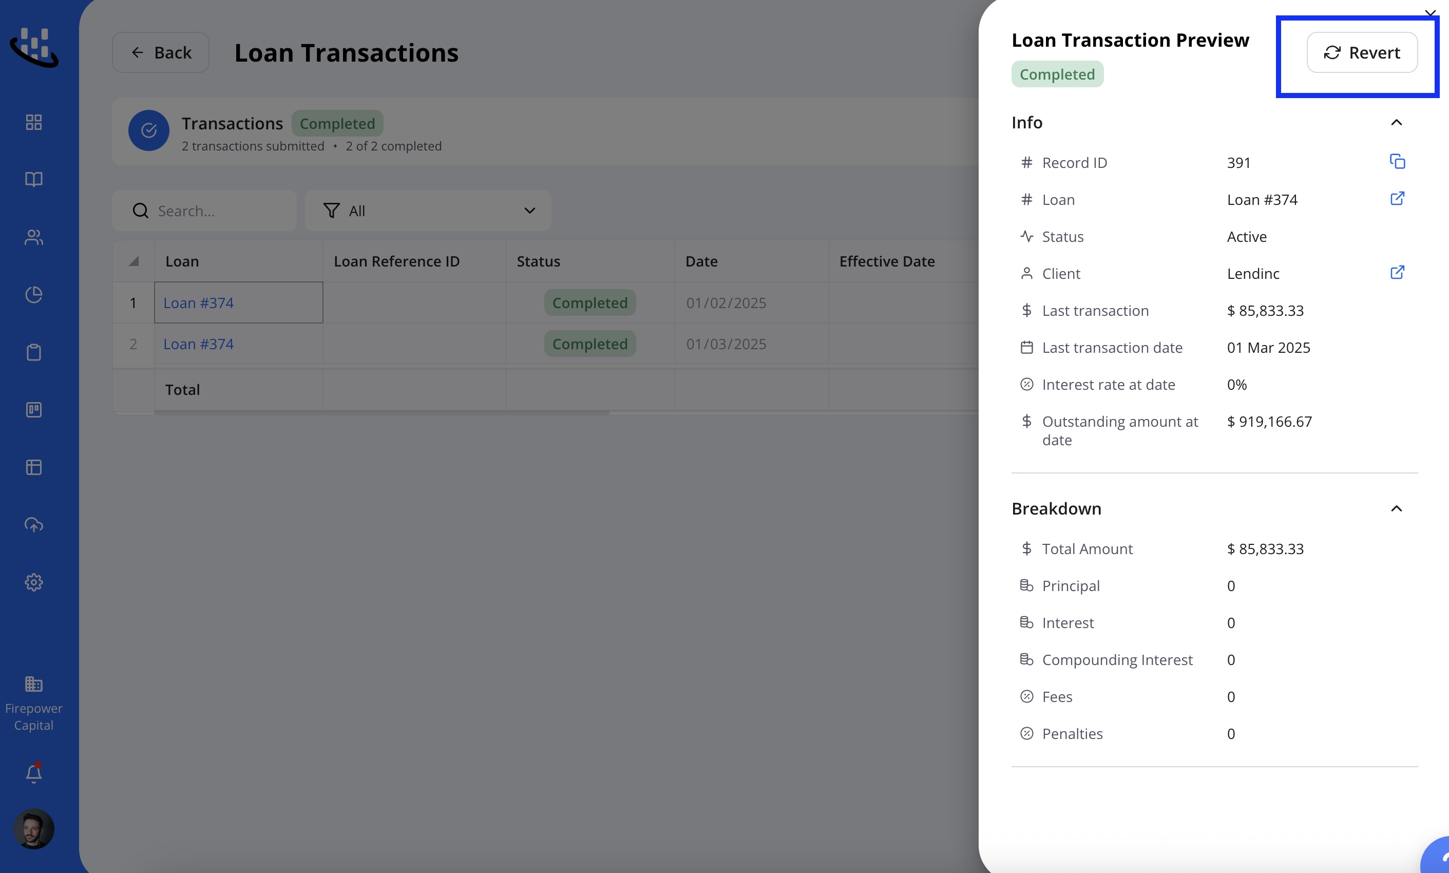
Task: Collapse the Breakdown section chevron
Action: 1396,508
